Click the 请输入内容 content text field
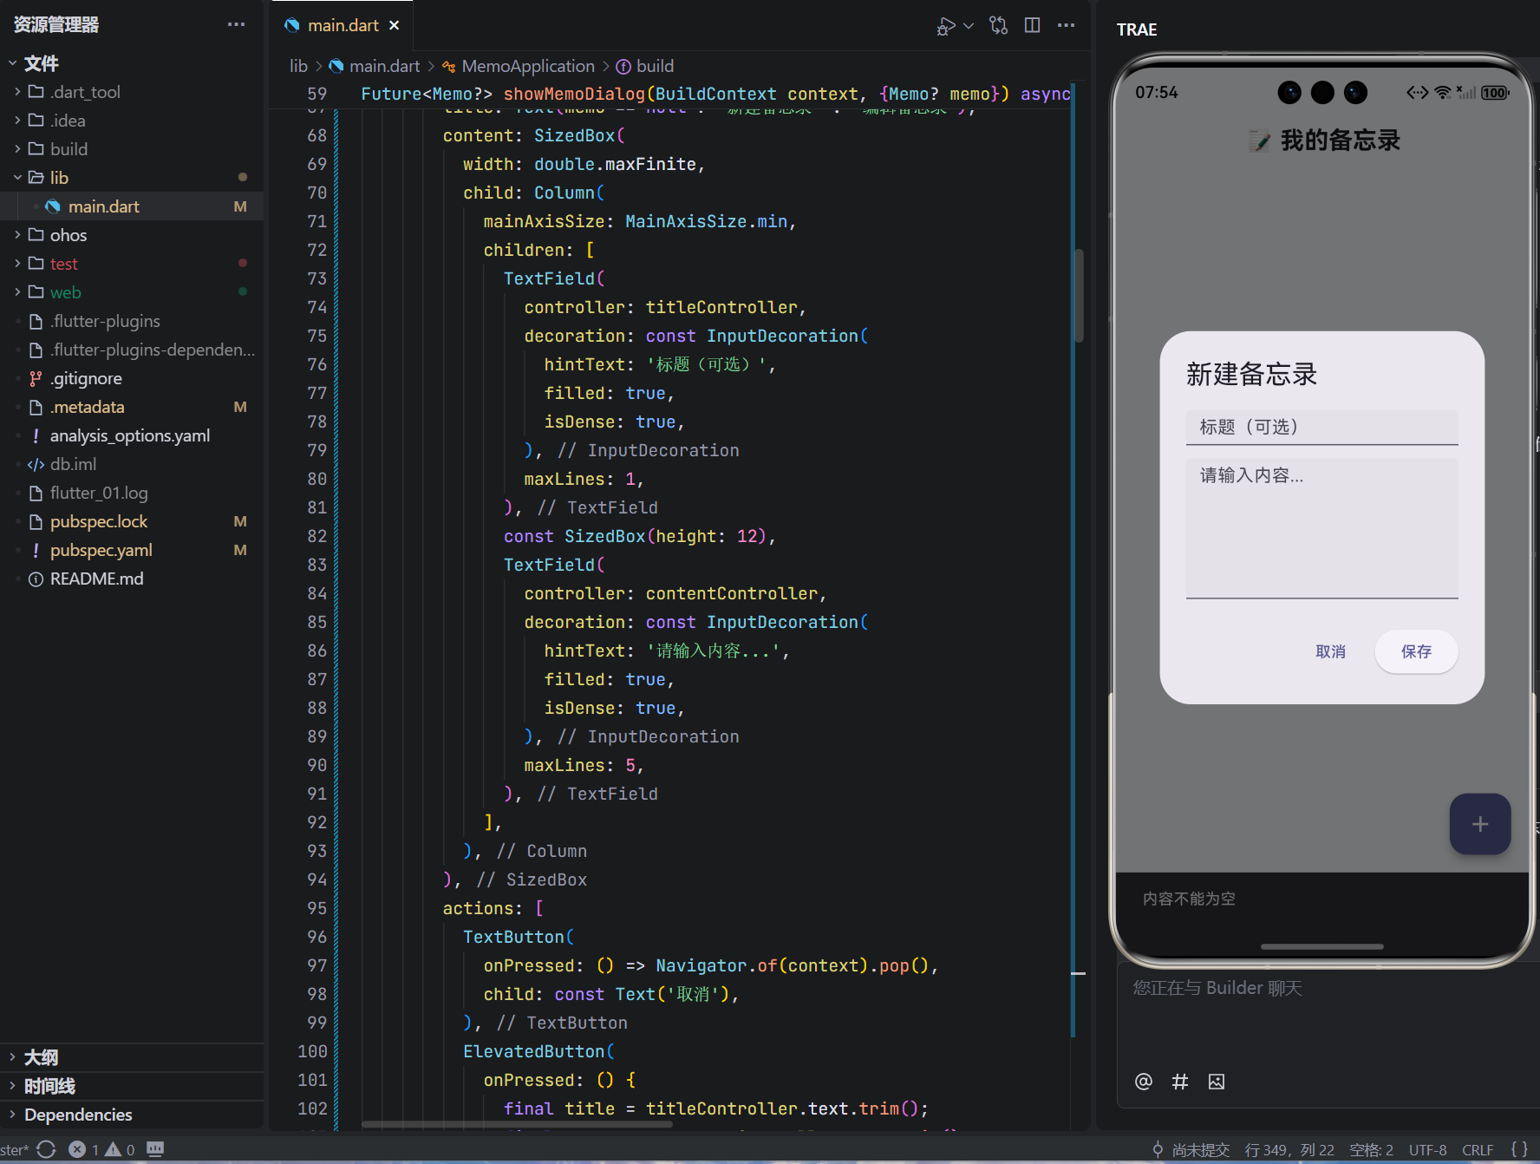Screen dimensions: 1540x1164 [x=1321, y=527]
